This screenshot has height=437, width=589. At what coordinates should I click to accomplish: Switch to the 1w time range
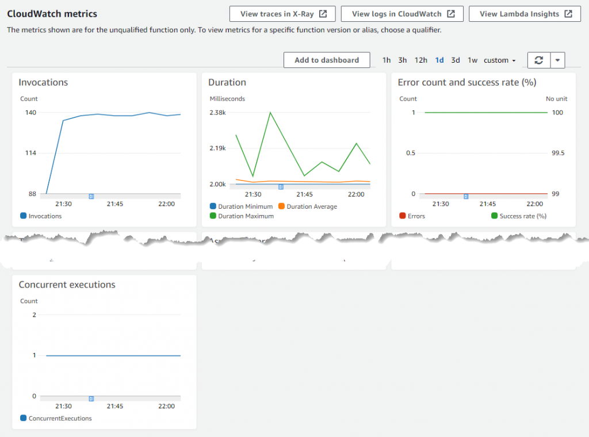click(472, 60)
